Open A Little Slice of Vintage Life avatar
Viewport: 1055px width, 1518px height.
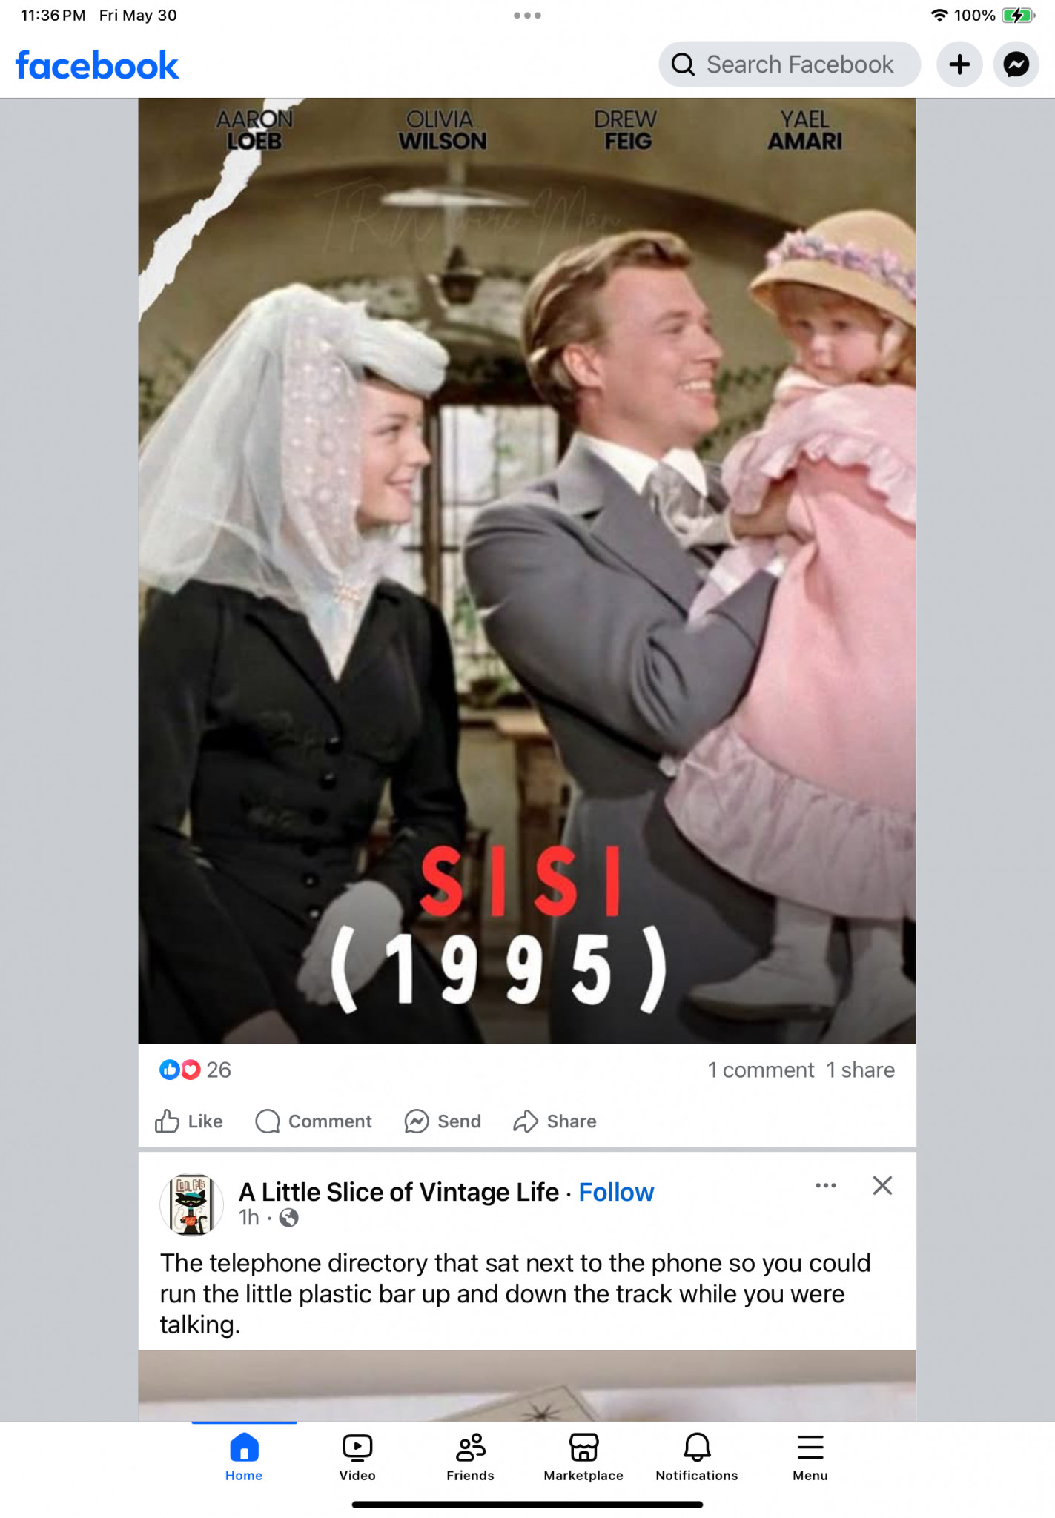point(192,1204)
